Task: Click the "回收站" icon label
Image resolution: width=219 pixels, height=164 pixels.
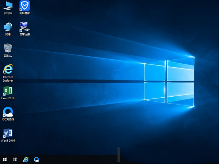Action: (x=8, y=56)
